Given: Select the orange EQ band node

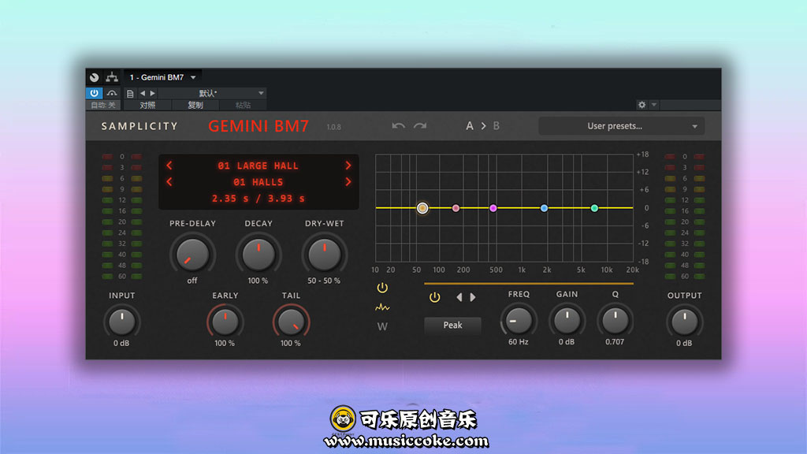Looking at the screenshot, I should click(422, 208).
